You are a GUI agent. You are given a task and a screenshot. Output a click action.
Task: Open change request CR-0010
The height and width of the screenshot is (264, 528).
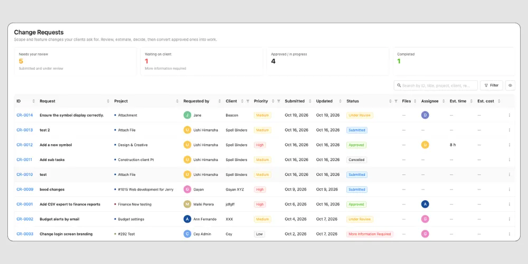(25, 174)
